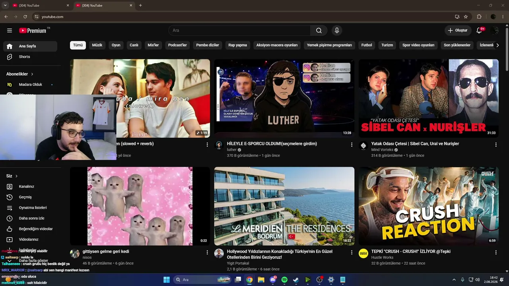Go to Ana Sayfa in sidebar
The width and height of the screenshot is (509, 286).
30,46
